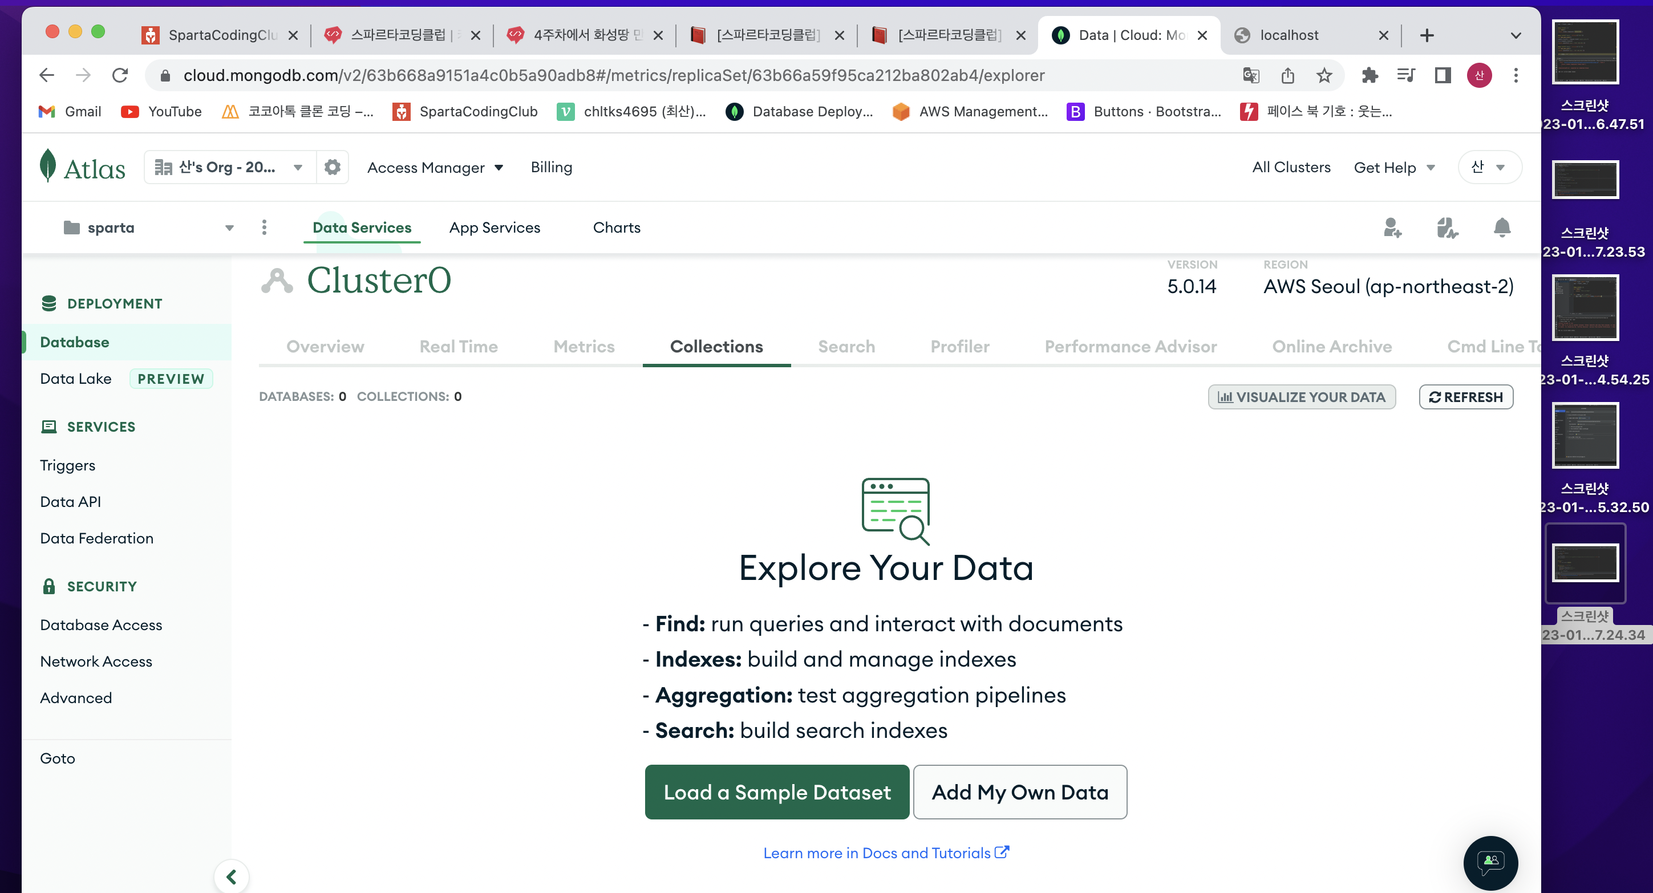Switch to the Charts tab
Screen dimensions: 1653x893
[x=617, y=228]
